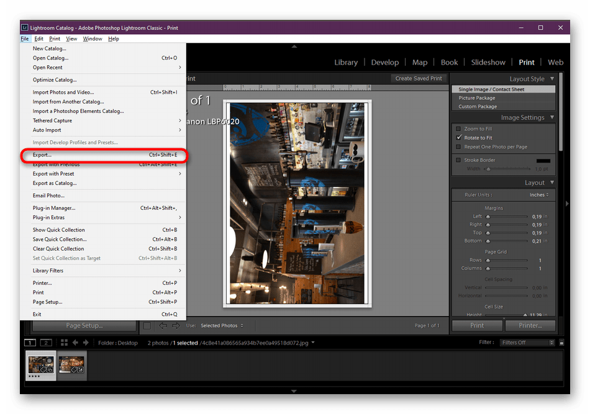This screenshot has height=414, width=590.
Task: Click the main window display button 1
Action: [x=30, y=343]
